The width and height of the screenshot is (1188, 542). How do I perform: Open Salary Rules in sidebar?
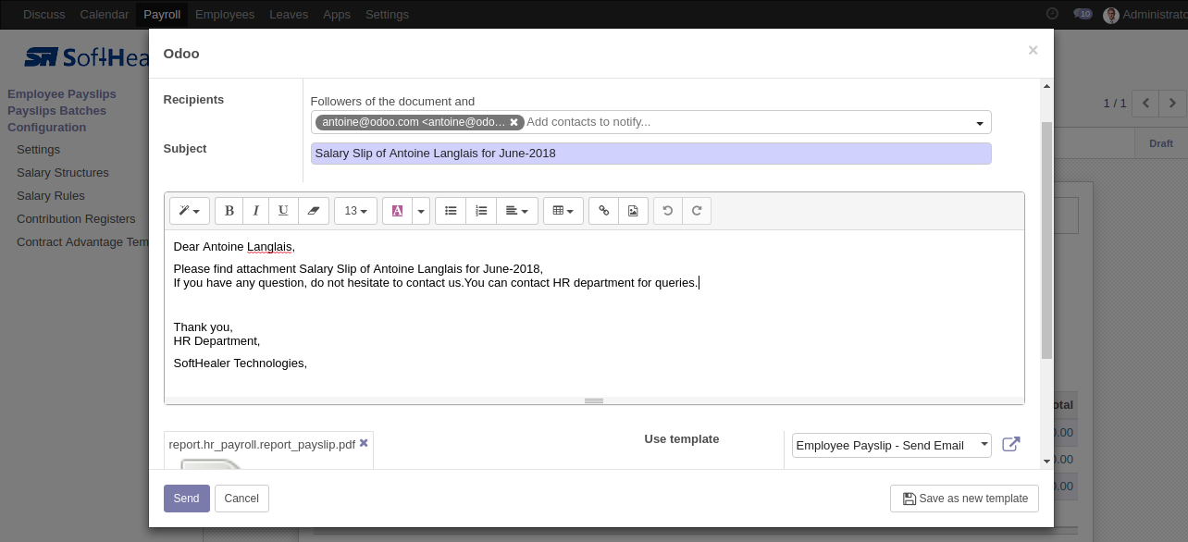pos(51,196)
